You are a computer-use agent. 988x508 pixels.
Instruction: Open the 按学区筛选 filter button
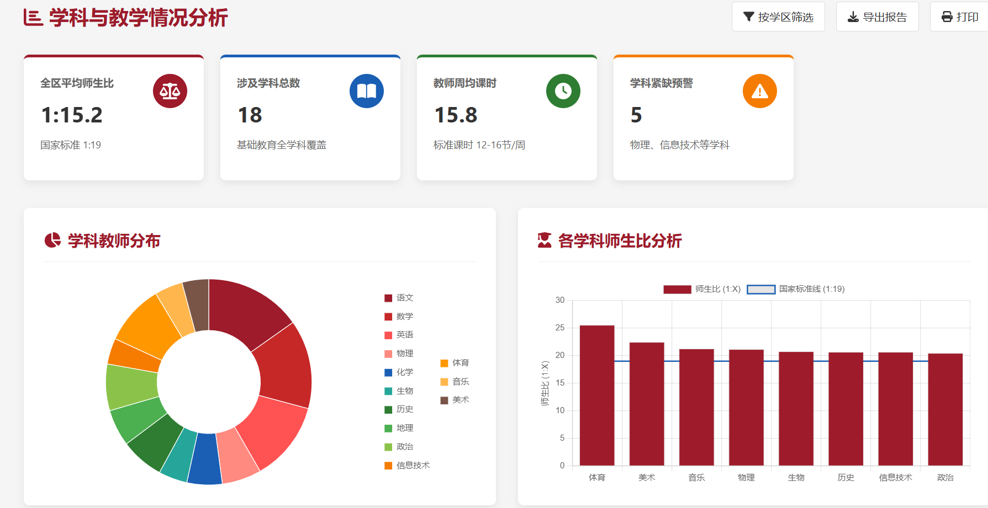778,17
